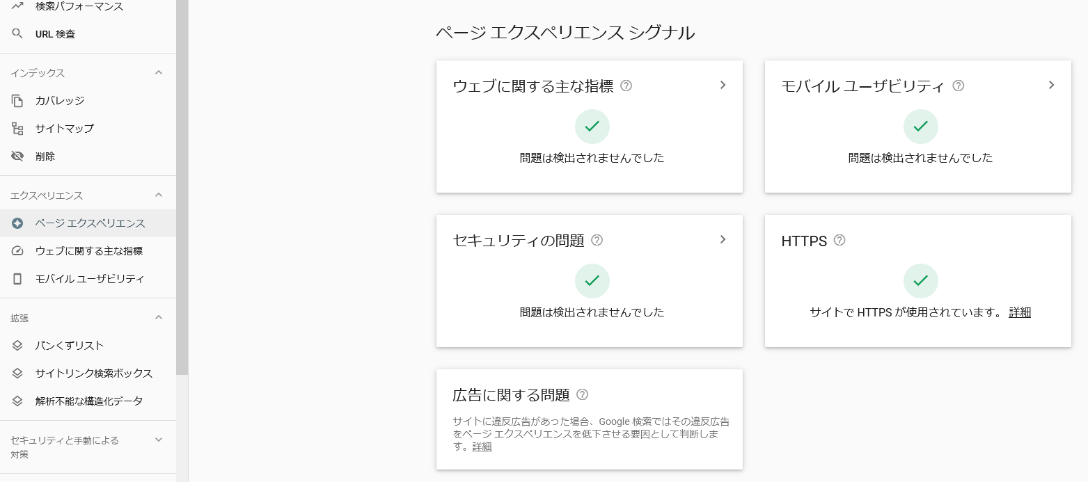The width and height of the screenshot is (1088, 482).
Task: Open サイトリンク検索ボックス menu item
Action: pyautogui.click(x=93, y=373)
